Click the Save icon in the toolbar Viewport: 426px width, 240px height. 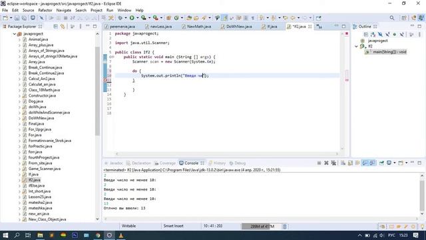pos(17,18)
